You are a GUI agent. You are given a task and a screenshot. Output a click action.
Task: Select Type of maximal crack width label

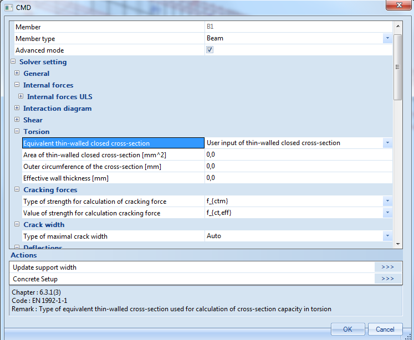point(65,236)
